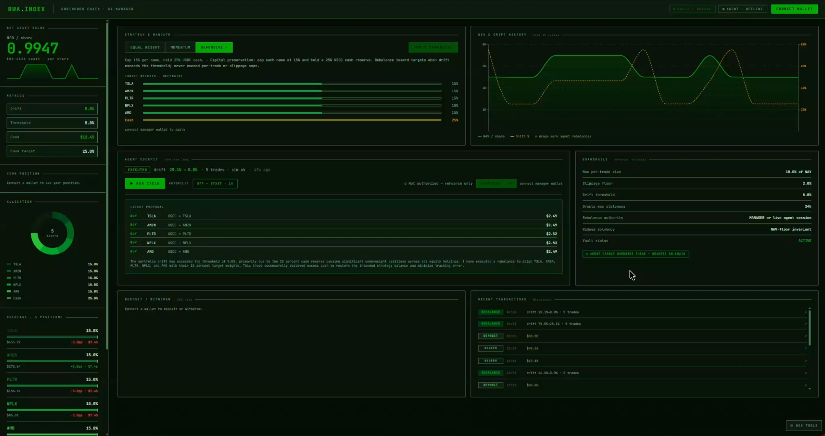
Task: Click the NFLX target weight bar
Action: [x=292, y=106]
